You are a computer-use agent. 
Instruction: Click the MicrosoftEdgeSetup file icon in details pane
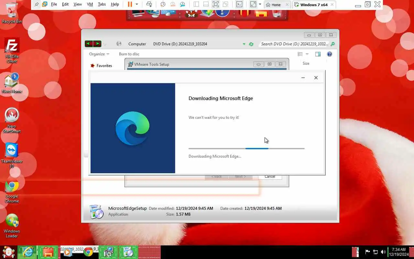[96, 211]
